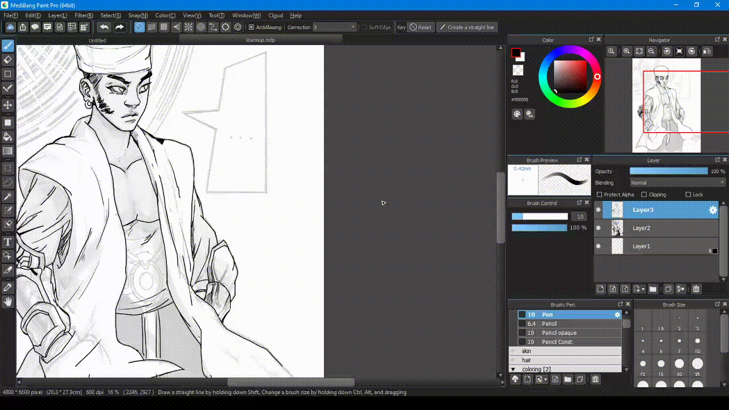729x410 pixels.
Task: Click the Navigator canvas thumbnail
Action: [666, 105]
